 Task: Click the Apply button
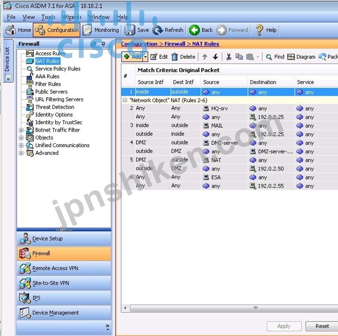coord(284,326)
